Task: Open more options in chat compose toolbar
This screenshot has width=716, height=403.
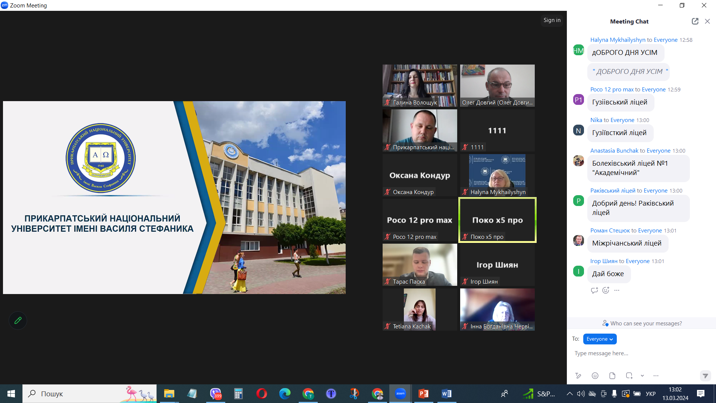Action: pos(656,376)
